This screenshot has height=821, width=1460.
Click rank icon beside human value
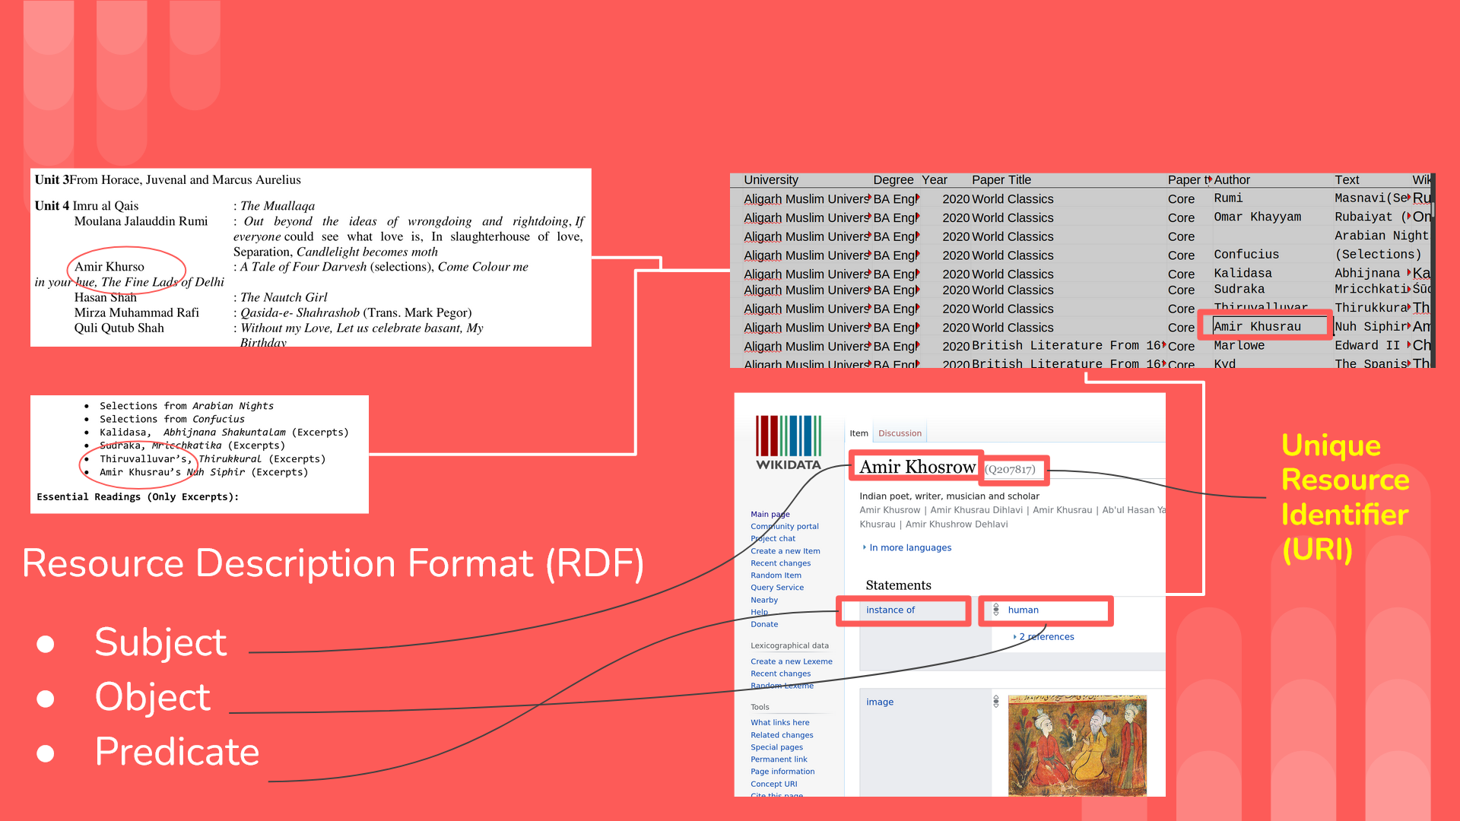(996, 610)
